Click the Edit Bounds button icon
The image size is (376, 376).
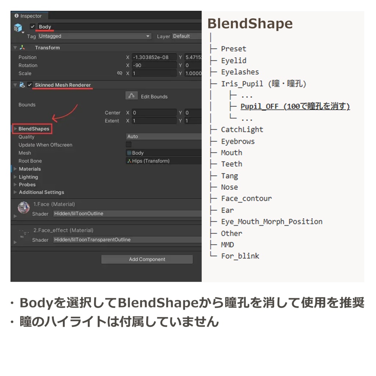point(131,96)
